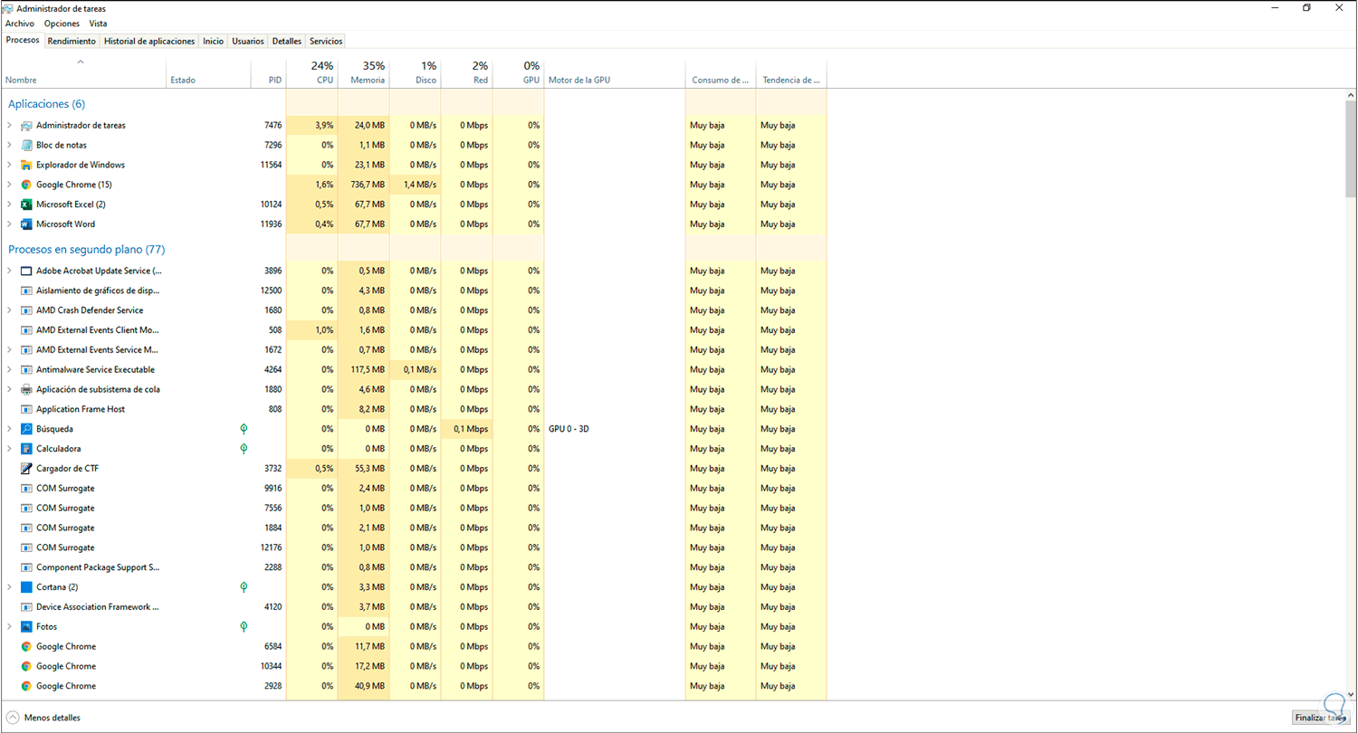Click the Microsoft Excel icon

click(x=24, y=205)
